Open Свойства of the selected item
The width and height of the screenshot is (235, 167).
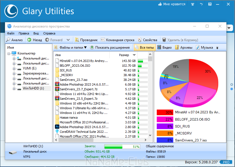(x=147, y=40)
